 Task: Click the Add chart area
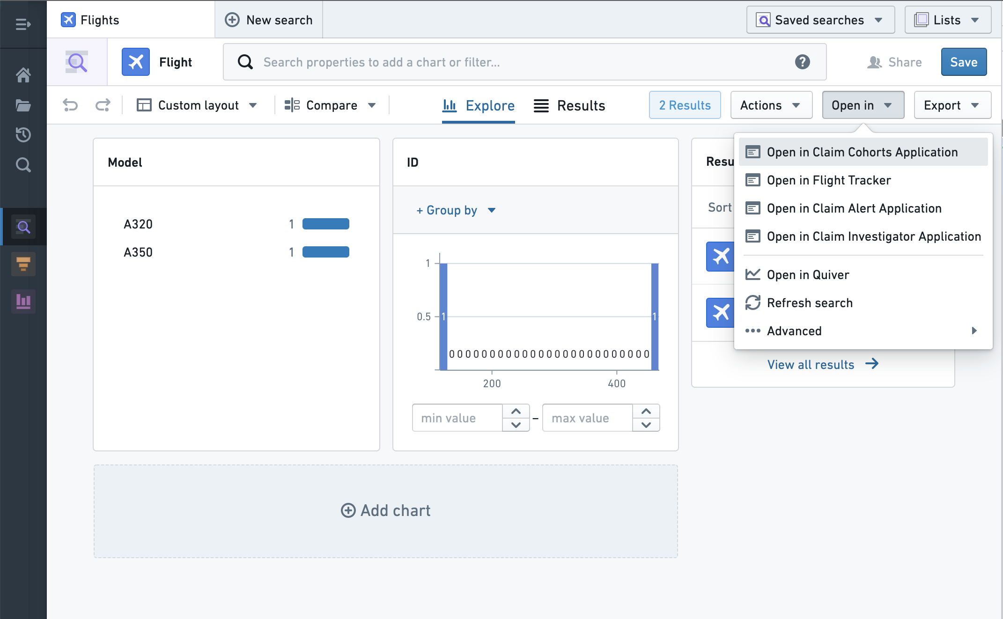click(x=385, y=511)
